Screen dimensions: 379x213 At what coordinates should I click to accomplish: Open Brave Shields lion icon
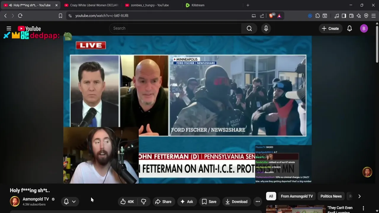tap(271, 16)
